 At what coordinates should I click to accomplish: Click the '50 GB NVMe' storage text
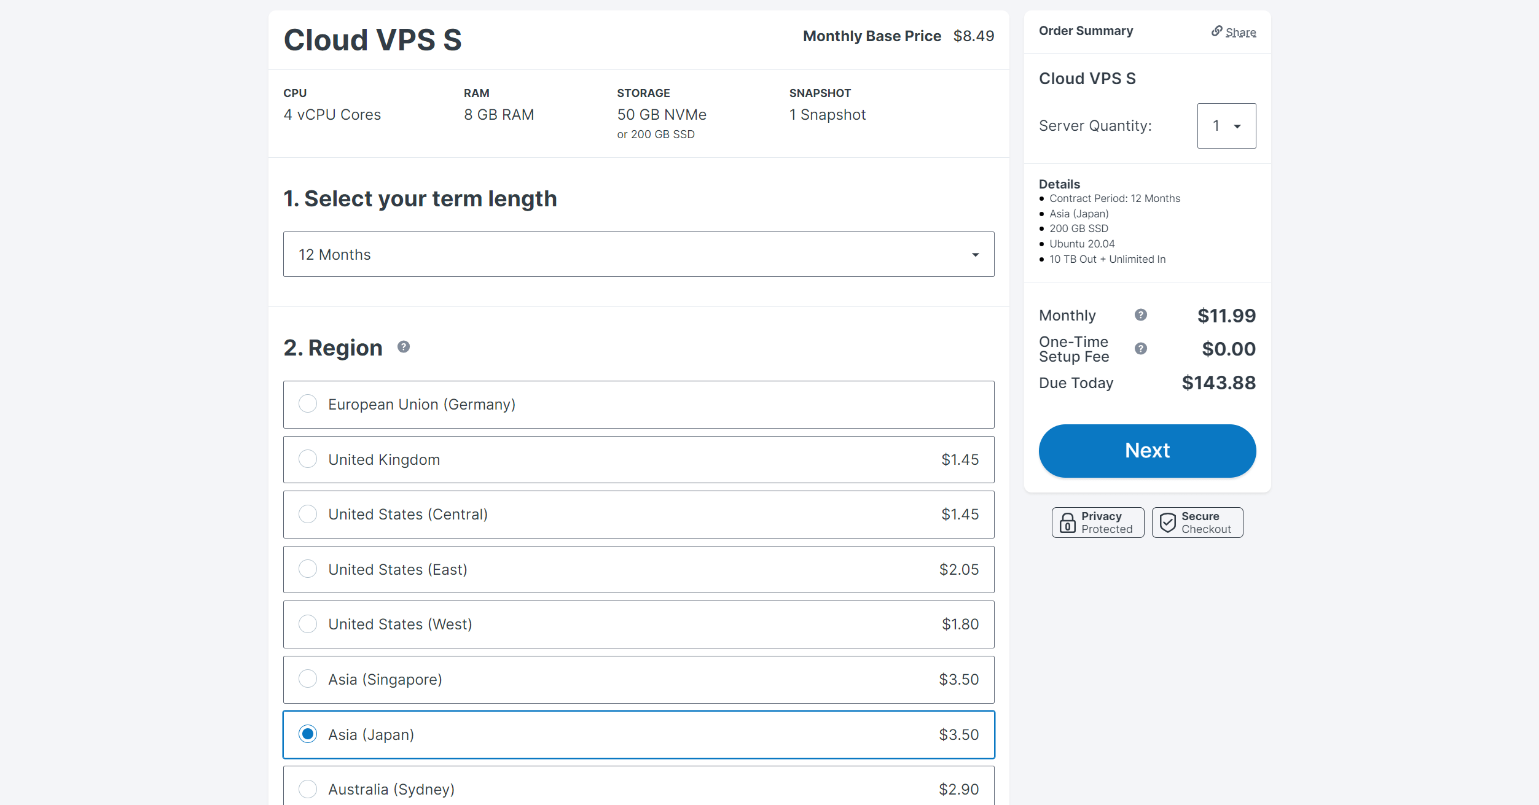662,115
